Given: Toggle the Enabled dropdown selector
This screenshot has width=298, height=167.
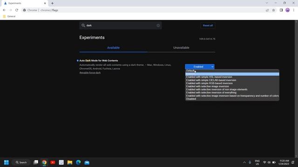Looking at the screenshot, I should click(x=200, y=67).
